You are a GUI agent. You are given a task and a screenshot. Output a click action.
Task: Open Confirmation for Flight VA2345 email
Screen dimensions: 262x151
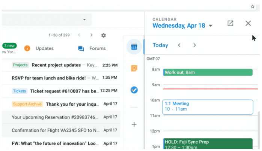(x=61, y=130)
